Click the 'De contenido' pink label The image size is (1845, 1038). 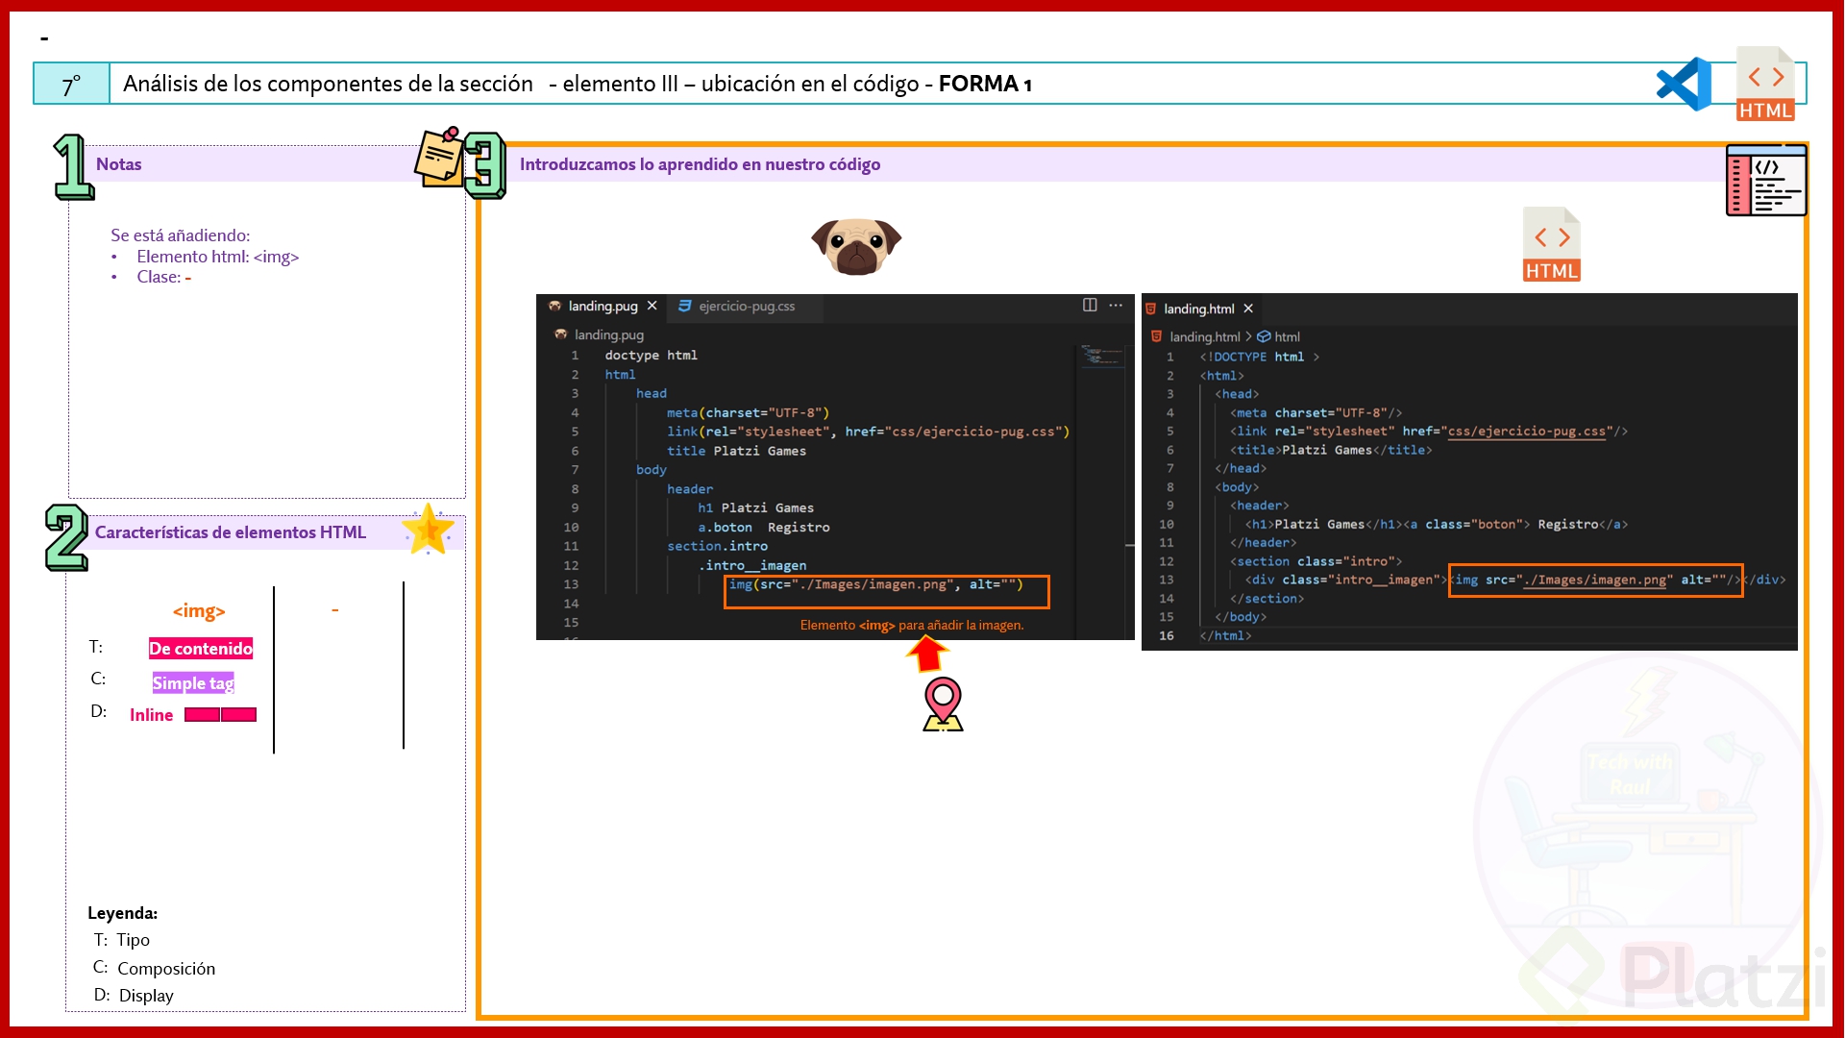pos(201,649)
